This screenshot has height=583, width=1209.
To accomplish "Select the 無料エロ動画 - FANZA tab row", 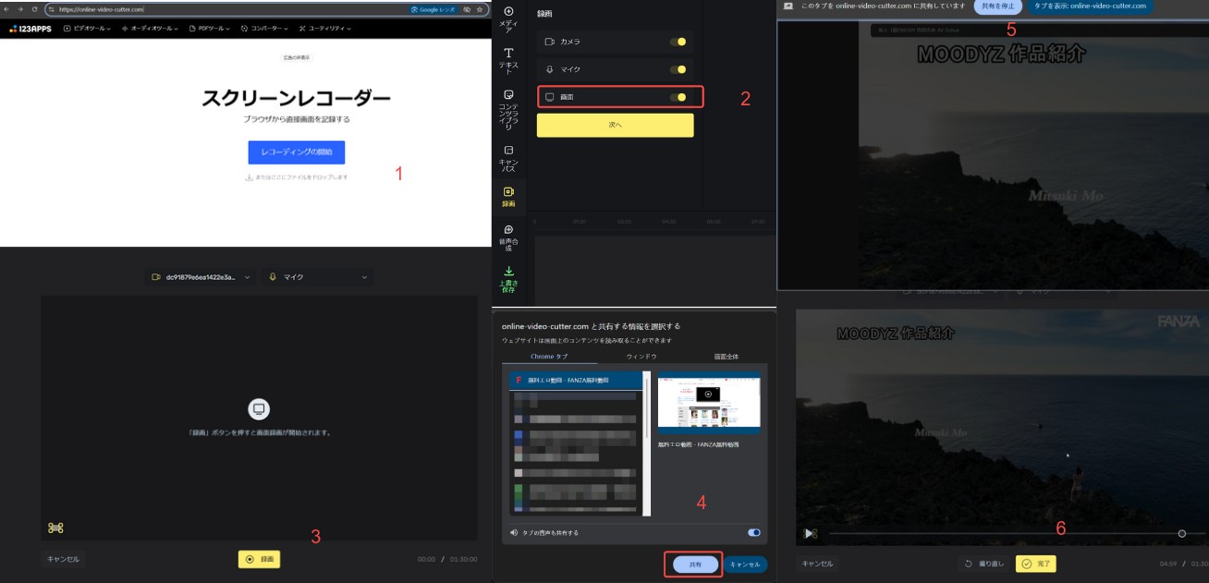I will 577,380.
